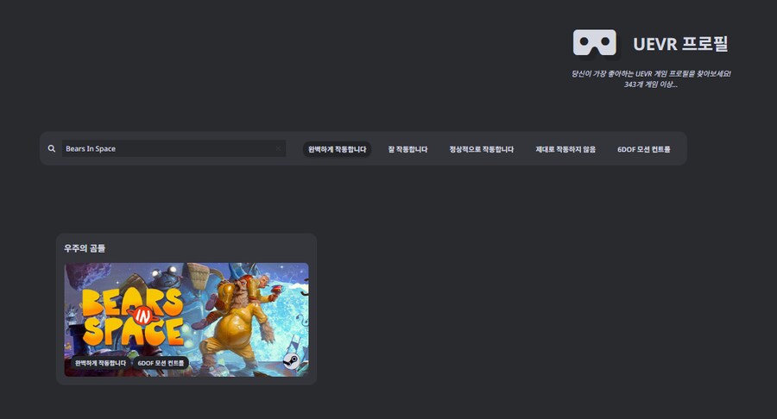Open the Steam icon on the game card

pyautogui.click(x=292, y=361)
